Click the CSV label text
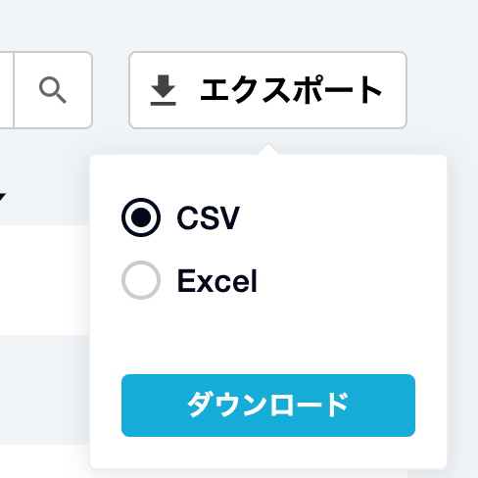Screen dimensions: 478x478 209,217
